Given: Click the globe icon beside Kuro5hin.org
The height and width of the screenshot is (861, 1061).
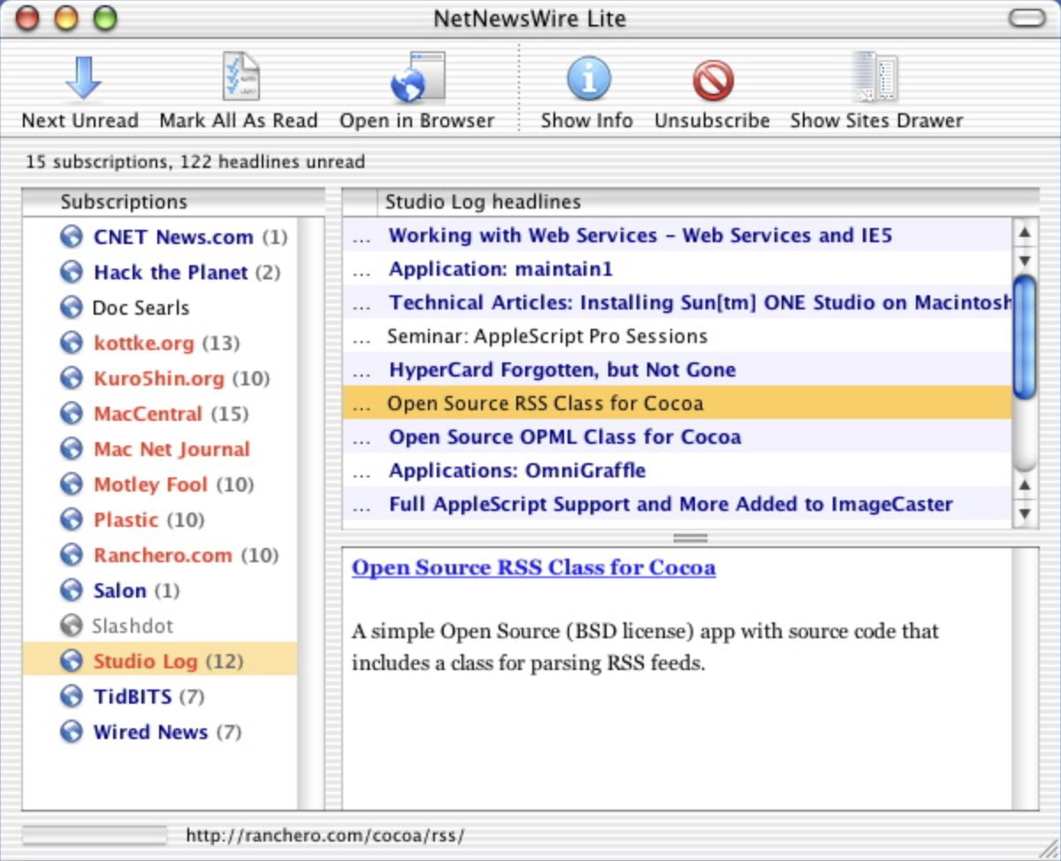Looking at the screenshot, I should [71, 378].
